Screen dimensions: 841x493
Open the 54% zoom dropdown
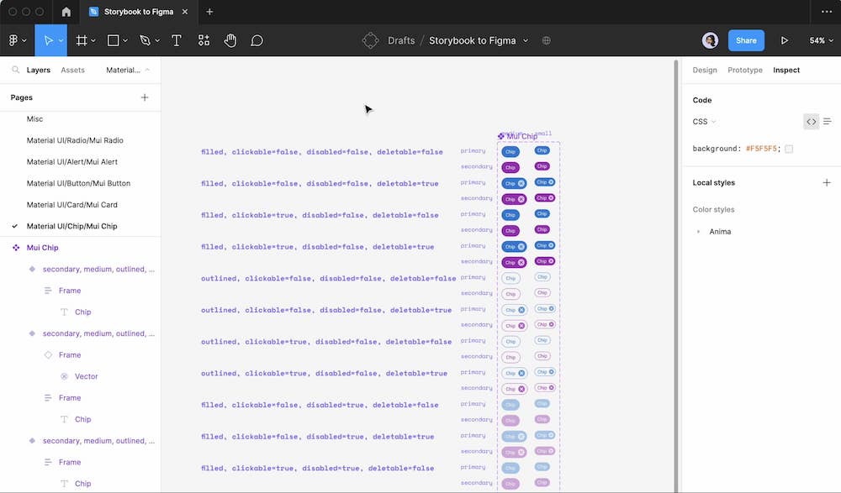click(x=821, y=40)
